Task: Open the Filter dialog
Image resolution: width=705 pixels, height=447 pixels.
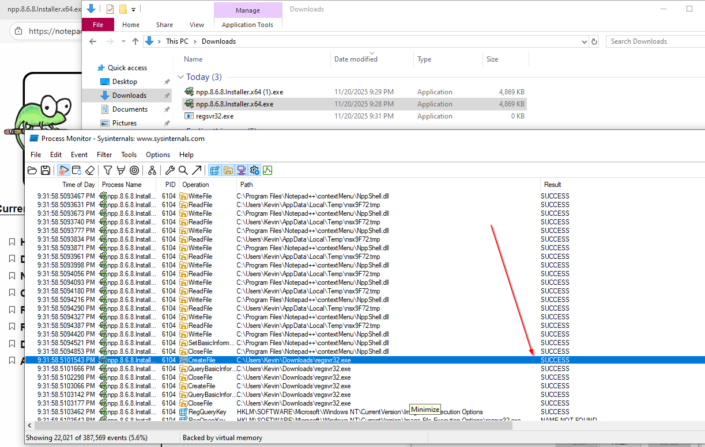Action: pyautogui.click(x=108, y=170)
